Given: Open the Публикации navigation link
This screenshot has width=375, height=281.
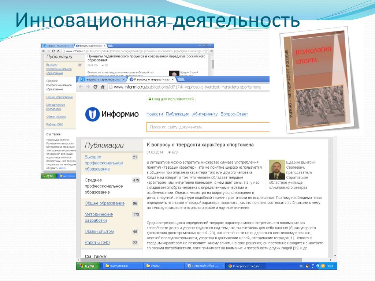Looking at the screenshot, I should [x=178, y=114].
